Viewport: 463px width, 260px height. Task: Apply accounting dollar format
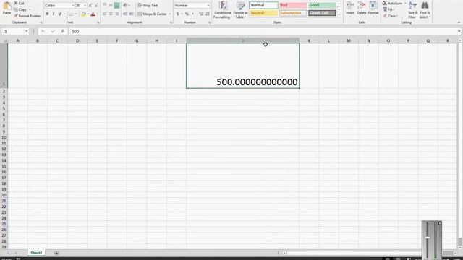click(x=177, y=14)
